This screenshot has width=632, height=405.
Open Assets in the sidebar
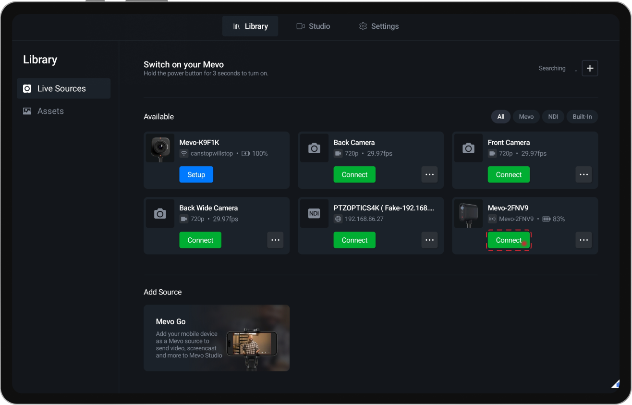point(63,111)
